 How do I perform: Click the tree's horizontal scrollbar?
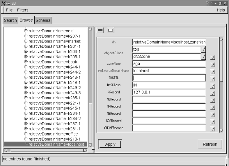[46, 150]
